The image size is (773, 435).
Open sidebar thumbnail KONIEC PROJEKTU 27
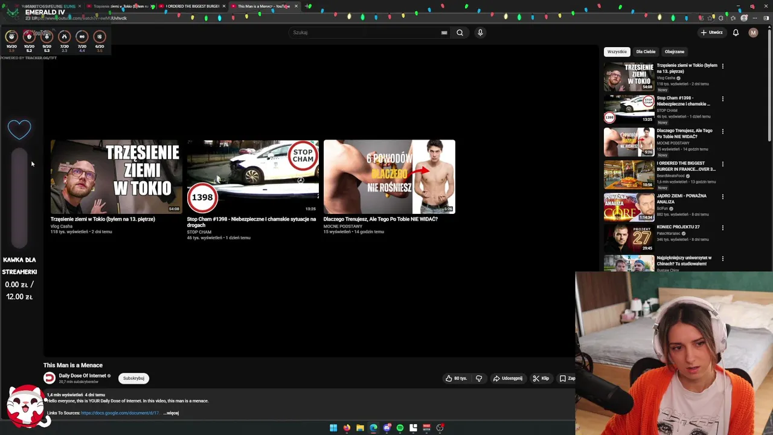point(629,239)
